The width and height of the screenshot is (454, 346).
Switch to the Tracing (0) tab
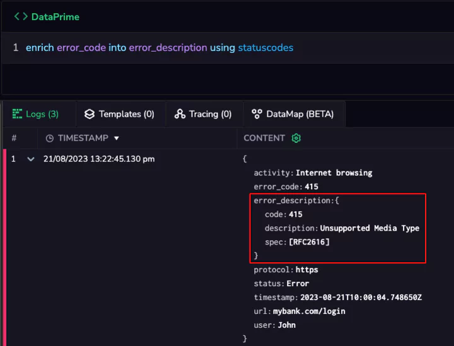[204, 114]
